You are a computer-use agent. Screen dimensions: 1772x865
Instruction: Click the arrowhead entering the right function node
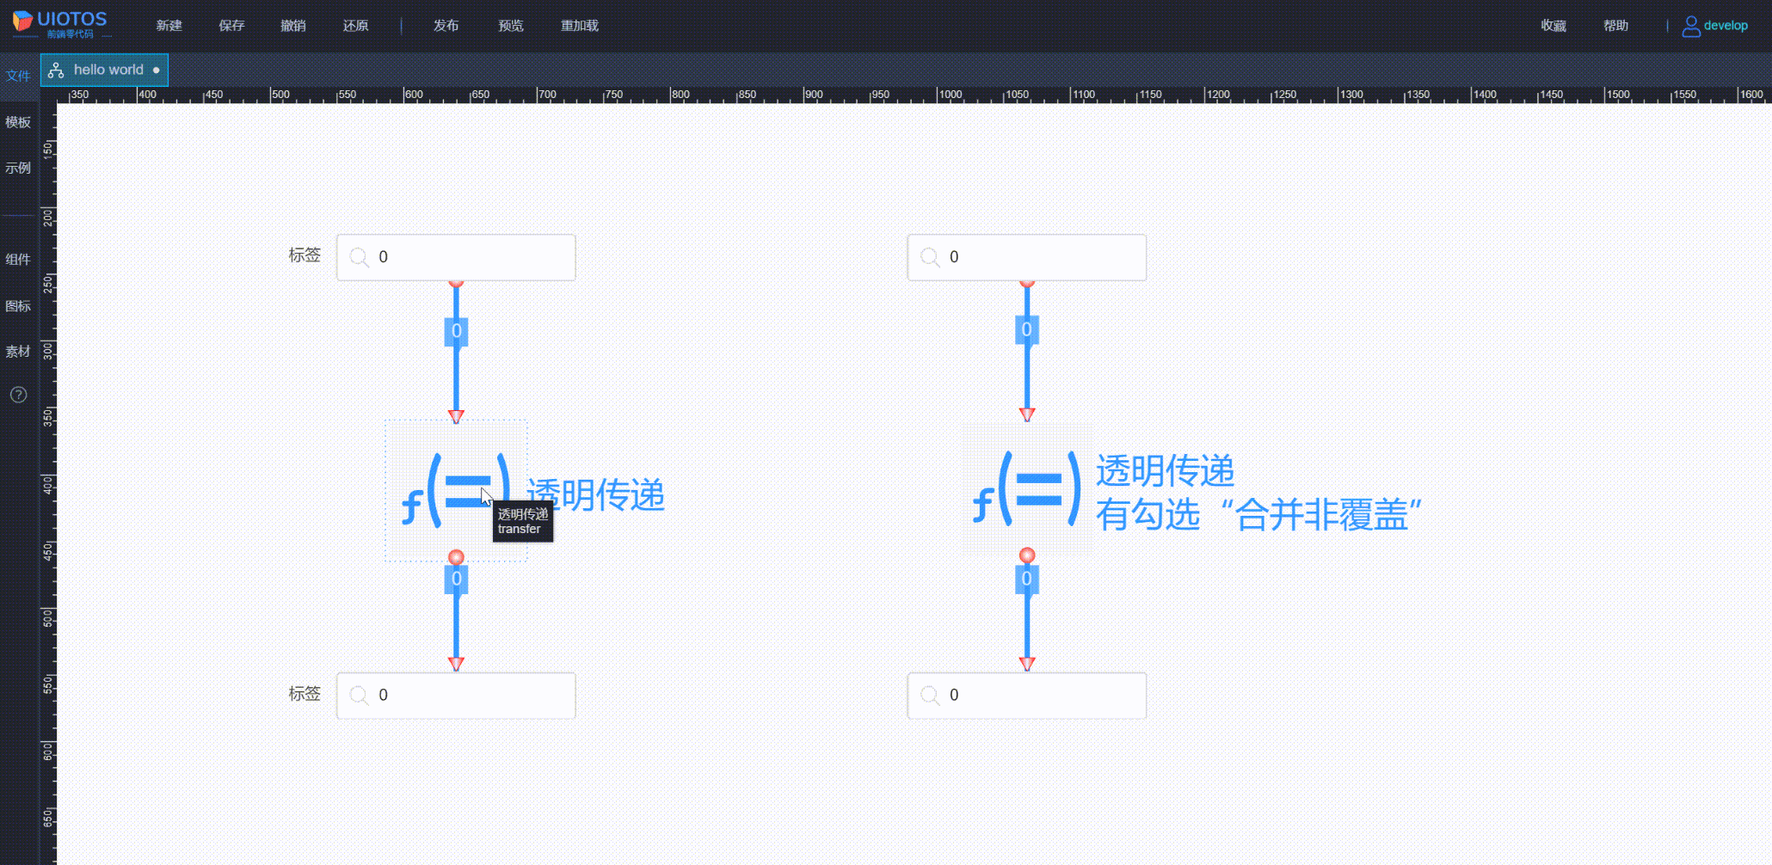click(x=1027, y=414)
